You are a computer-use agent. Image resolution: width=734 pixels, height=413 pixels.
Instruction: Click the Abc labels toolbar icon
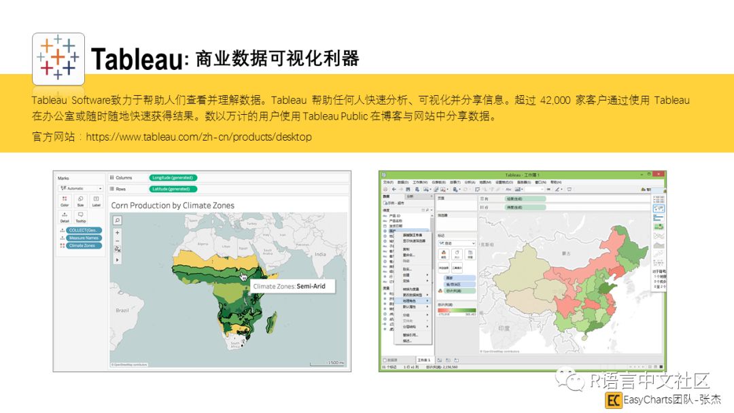point(508,190)
